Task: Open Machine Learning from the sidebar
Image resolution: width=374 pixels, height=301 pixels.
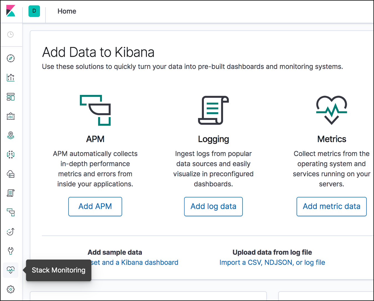Action: (x=10, y=155)
